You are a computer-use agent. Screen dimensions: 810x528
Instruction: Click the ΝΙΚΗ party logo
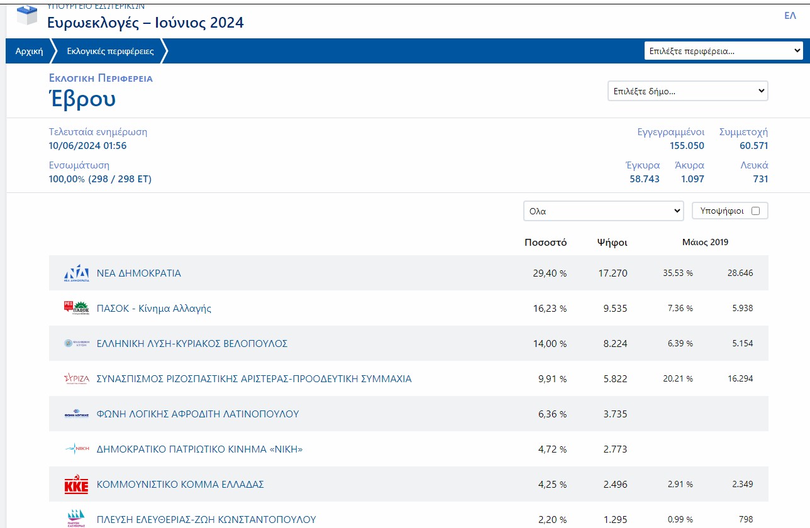coord(77,449)
